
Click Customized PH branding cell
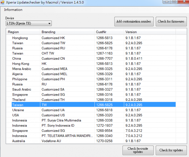tap(53, 79)
